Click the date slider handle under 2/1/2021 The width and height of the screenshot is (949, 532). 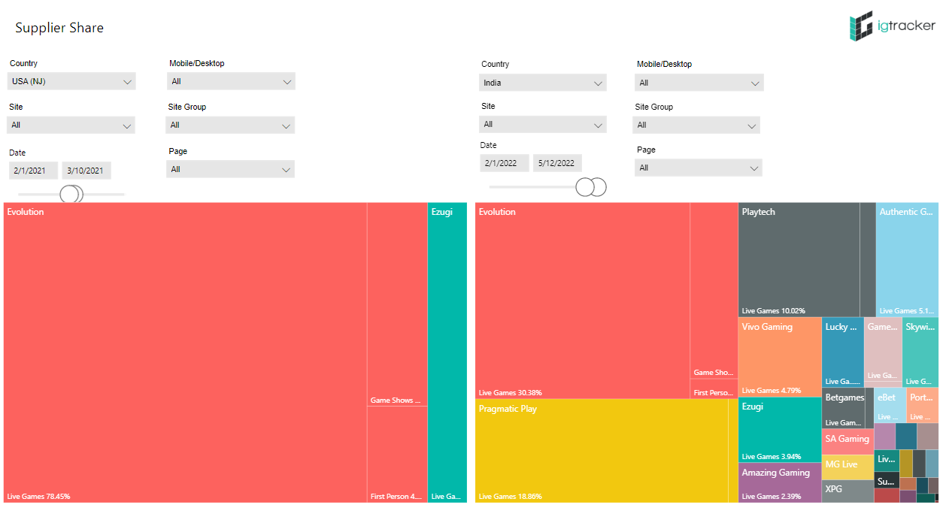68,195
